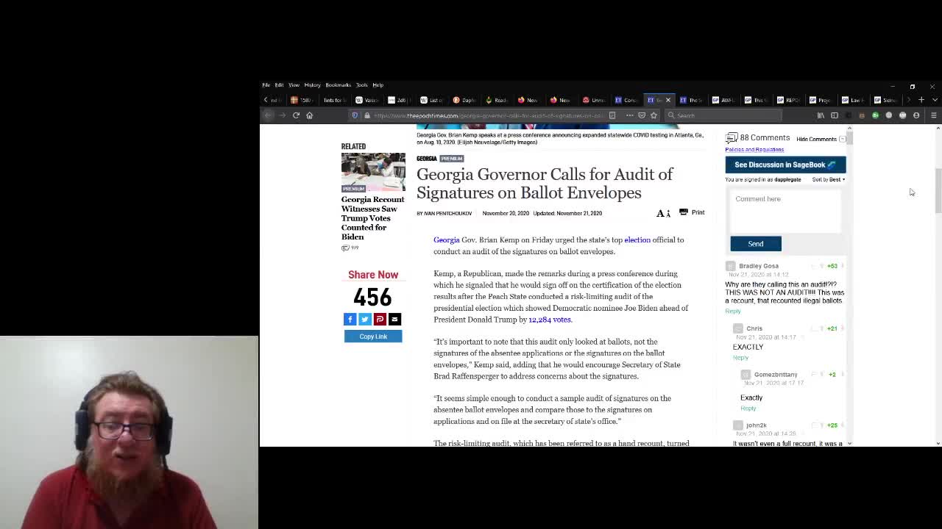Switch to the 'Daph' tab

pyautogui.click(x=465, y=100)
